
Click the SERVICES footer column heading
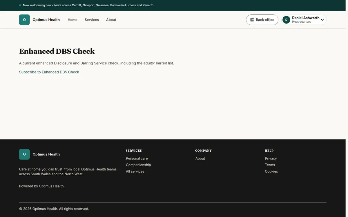(x=134, y=150)
